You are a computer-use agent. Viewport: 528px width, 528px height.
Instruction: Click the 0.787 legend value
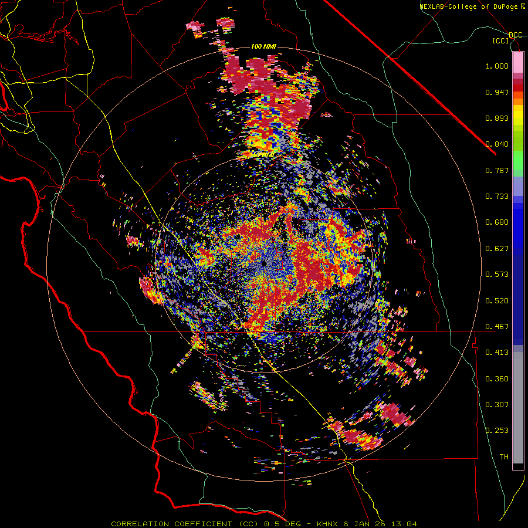pyautogui.click(x=497, y=170)
